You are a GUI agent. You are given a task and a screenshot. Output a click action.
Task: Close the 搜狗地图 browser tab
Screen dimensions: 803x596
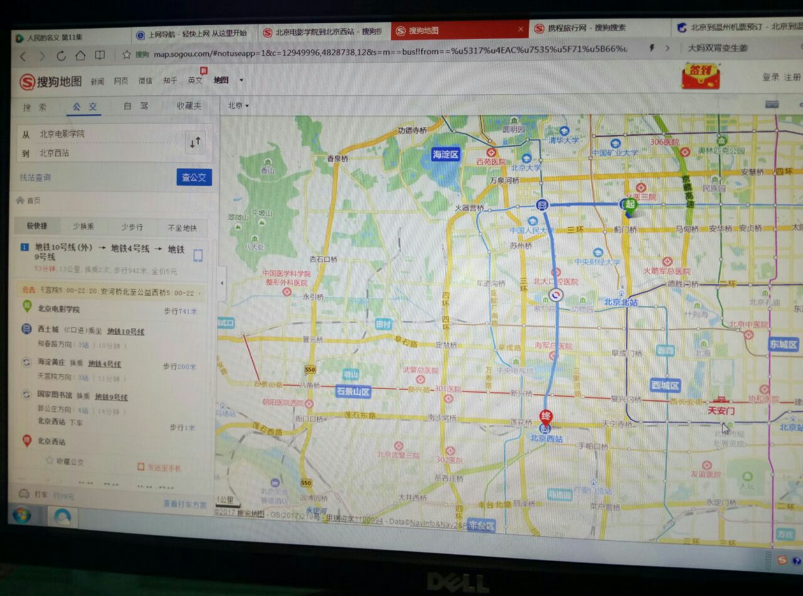click(x=521, y=29)
